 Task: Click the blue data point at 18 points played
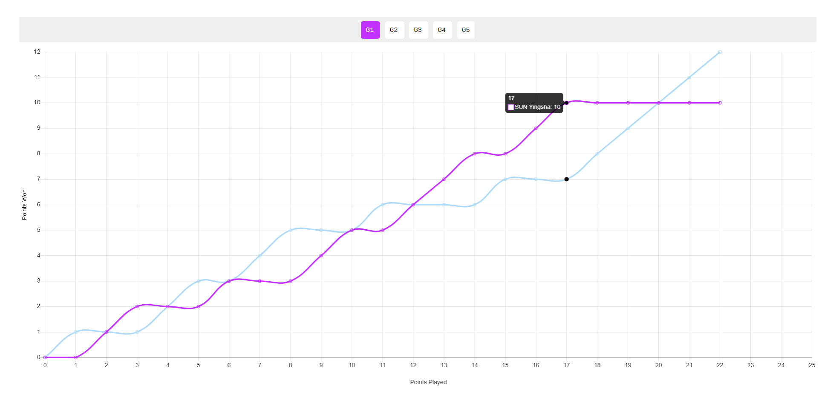click(597, 154)
